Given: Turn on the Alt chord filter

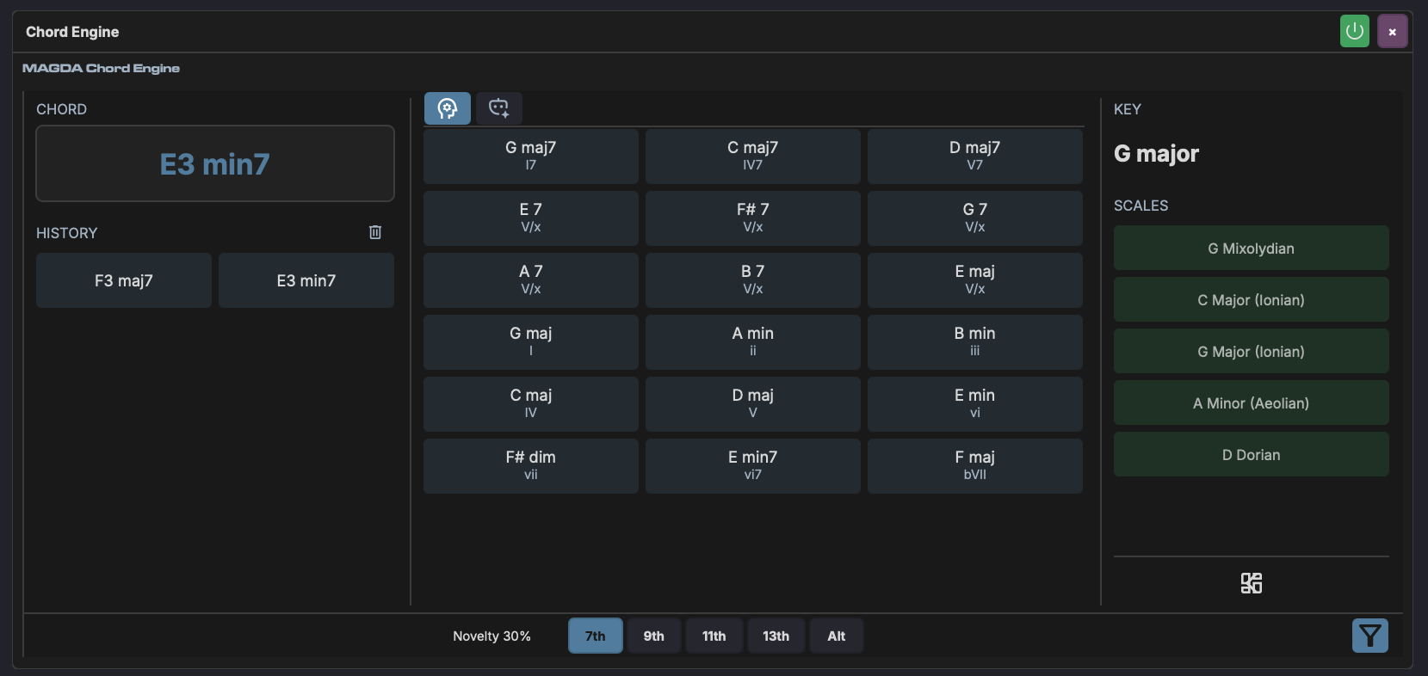Looking at the screenshot, I should [x=836, y=636].
